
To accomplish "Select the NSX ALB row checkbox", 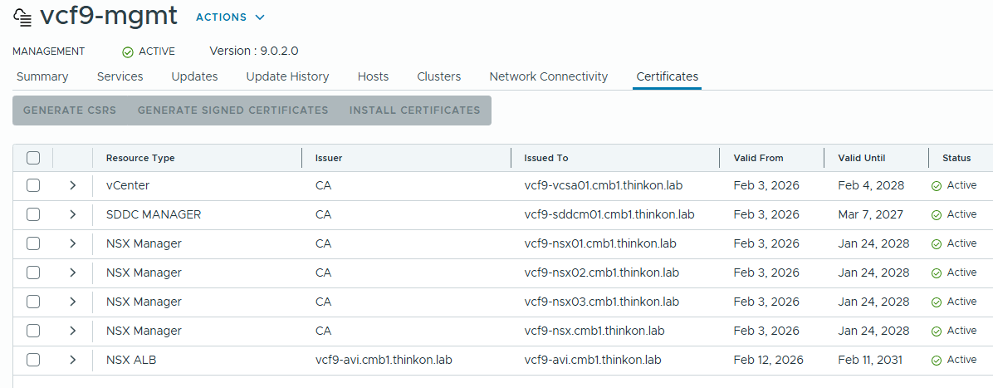I will coord(33,360).
